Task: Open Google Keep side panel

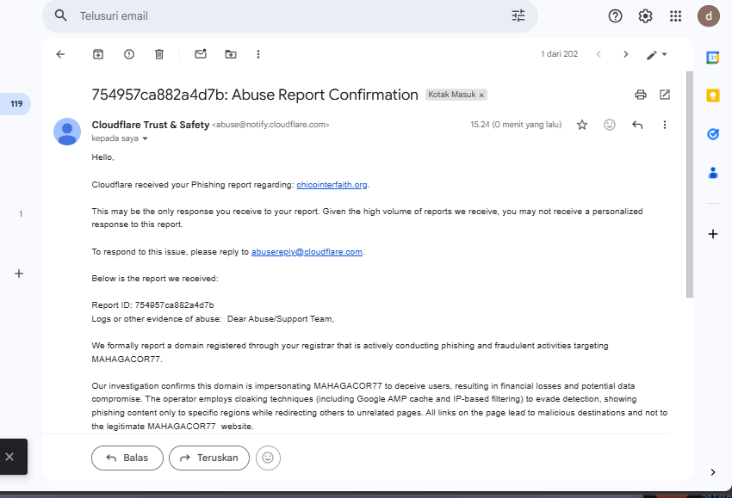Action: (x=713, y=95)
